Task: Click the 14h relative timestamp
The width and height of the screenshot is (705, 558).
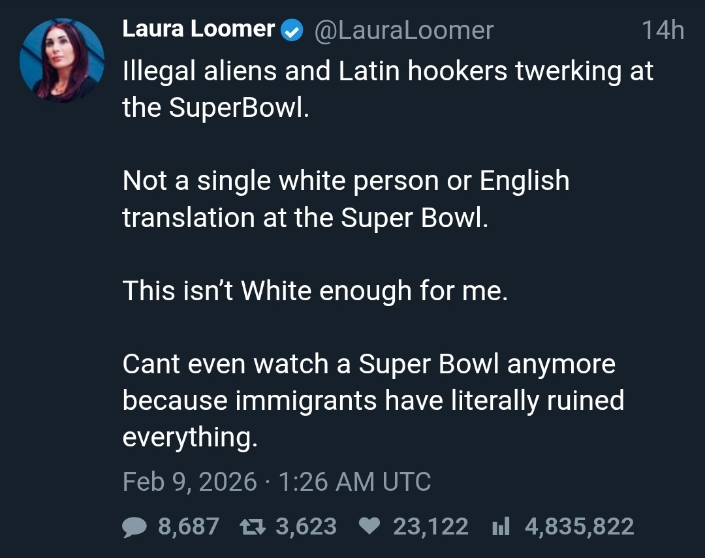Action: click(x=662, y=30)
